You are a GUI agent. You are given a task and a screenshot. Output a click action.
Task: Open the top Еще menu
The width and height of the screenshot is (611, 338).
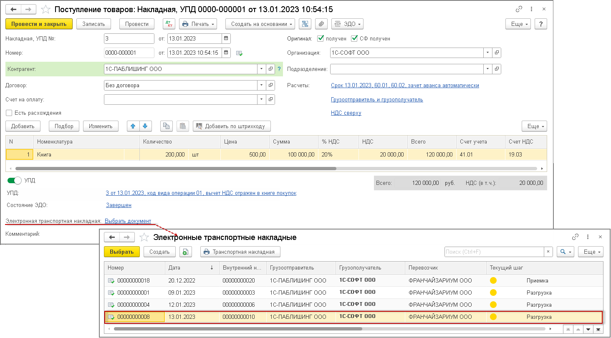[x=518, y=24]
